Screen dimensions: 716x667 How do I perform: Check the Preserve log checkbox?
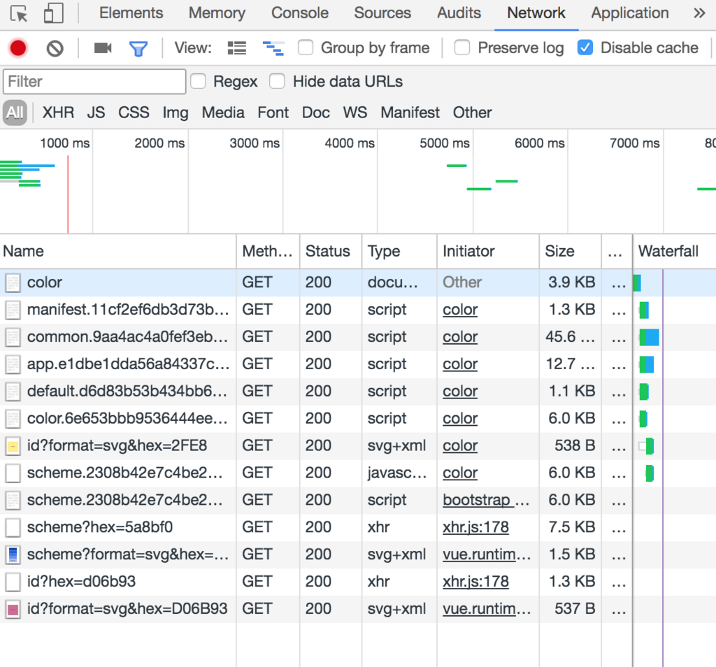462,48
